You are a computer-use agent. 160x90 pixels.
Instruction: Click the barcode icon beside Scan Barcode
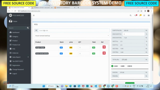[36, 30]
